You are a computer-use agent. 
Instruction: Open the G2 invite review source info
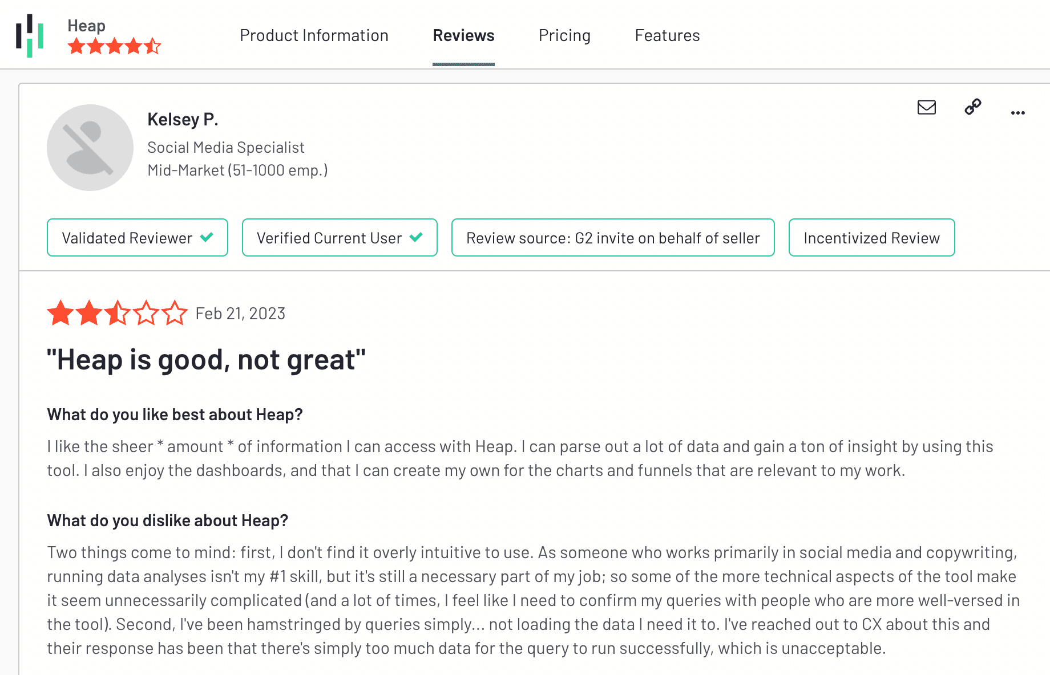pyautogui.click(x=612, y=237)
